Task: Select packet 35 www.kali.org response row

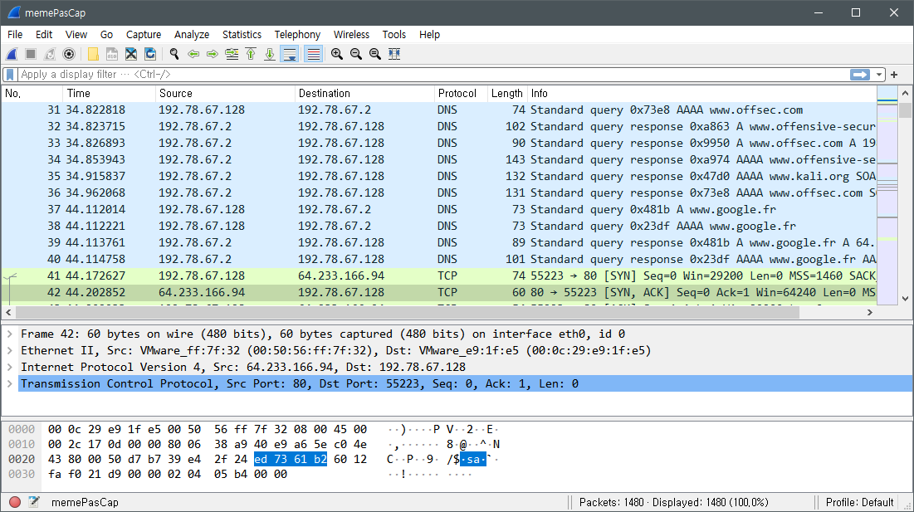Action: pyautogui.click(x=439, y=177)
